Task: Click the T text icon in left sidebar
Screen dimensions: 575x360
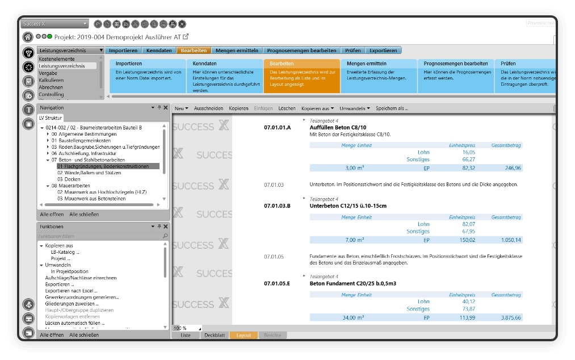Action: pyautogui.click(x=28, y=110)
